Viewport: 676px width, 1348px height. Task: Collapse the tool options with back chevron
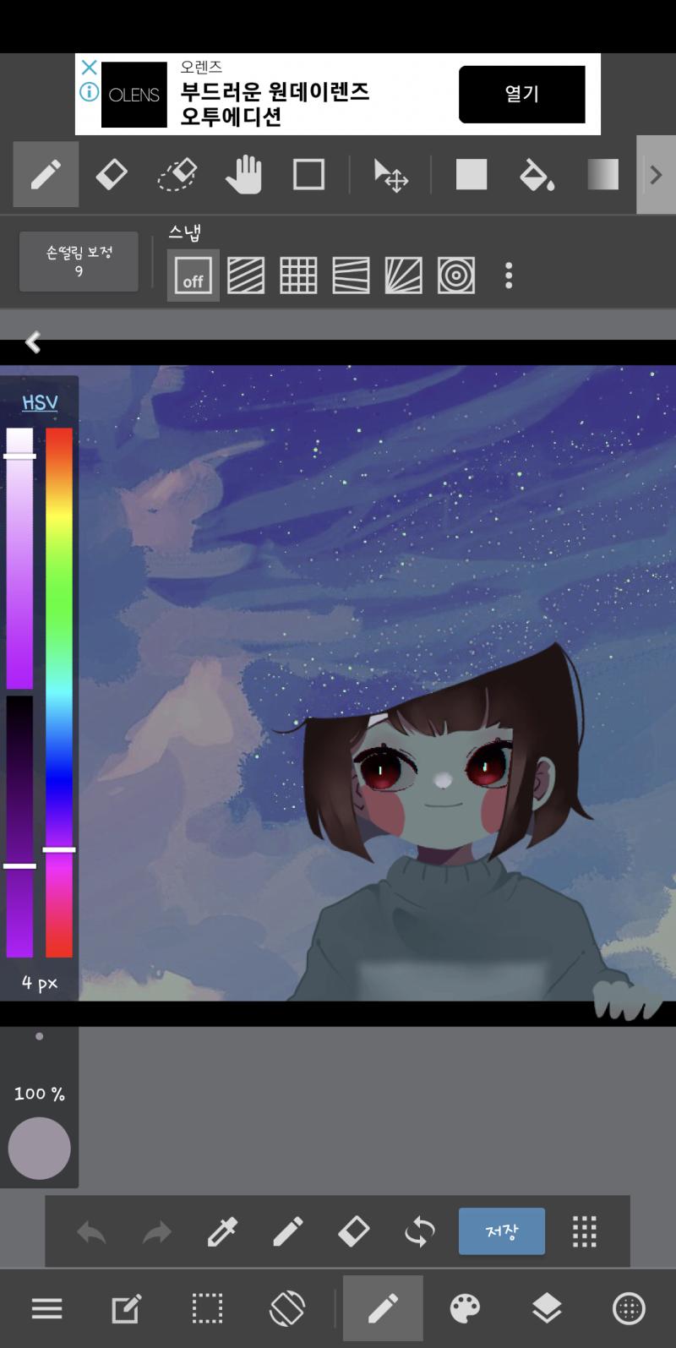point(33,342)
